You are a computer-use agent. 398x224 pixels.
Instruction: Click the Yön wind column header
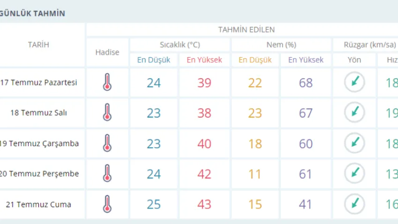[x=354, y=60]
